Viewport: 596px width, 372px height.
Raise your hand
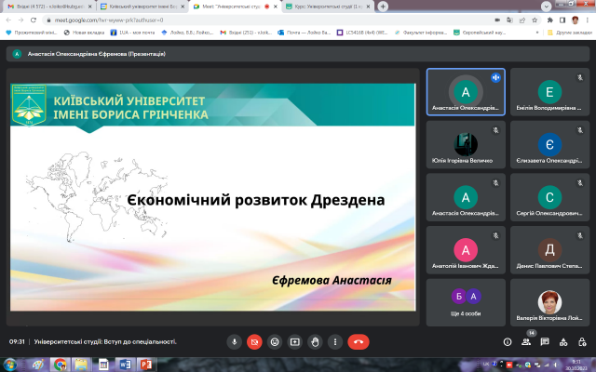[x=316, y=341]
